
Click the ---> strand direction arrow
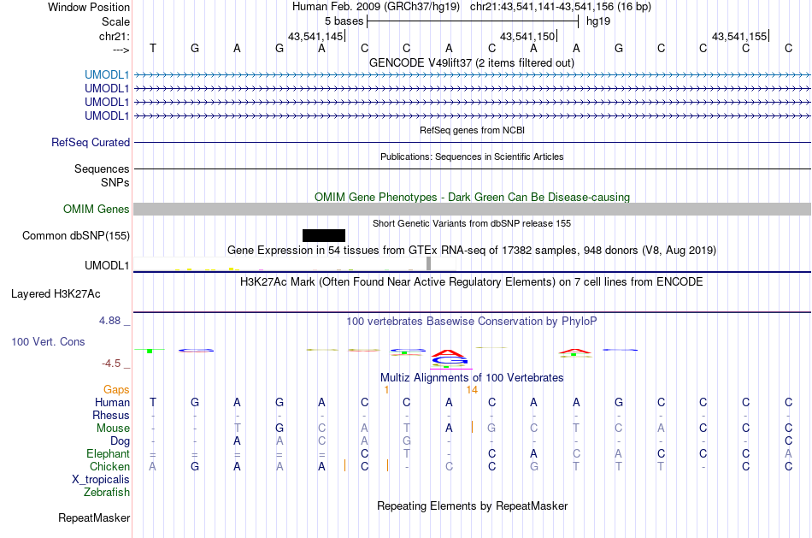click(x=121, y=50)
